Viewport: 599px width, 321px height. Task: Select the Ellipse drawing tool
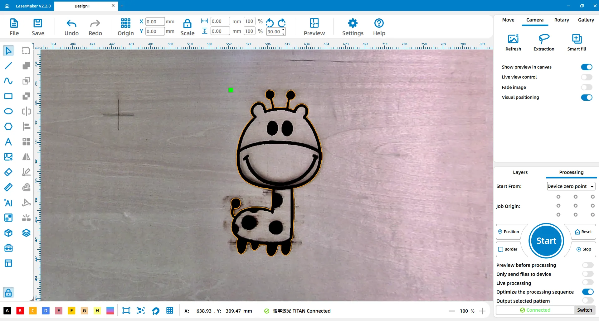tap(8, 111)
